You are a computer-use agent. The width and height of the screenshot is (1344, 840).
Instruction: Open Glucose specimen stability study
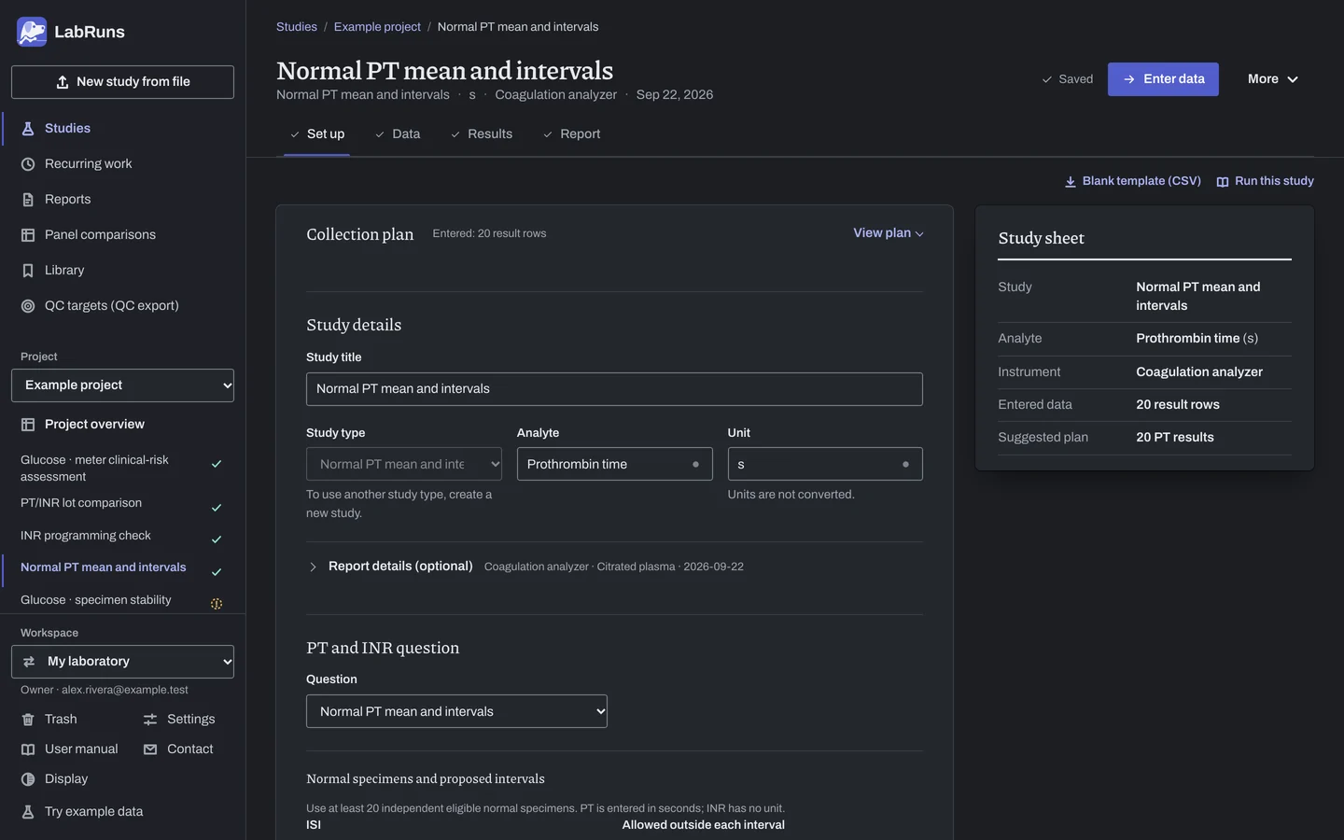point(122,601)
